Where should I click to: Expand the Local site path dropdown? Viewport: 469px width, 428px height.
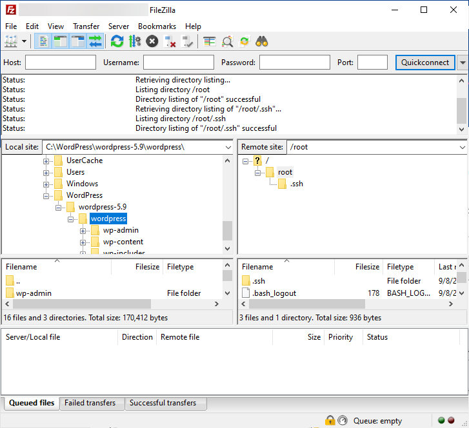point(228,147)
